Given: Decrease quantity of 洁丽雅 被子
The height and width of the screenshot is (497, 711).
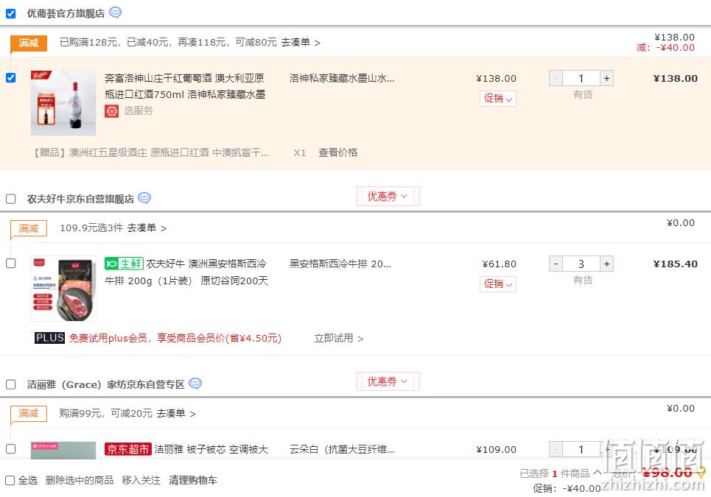Looking at the screenshot, I should click(x=556, y=449).
